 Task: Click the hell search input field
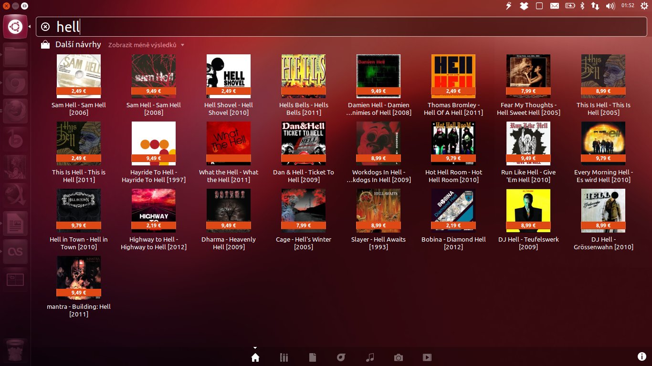(x=341, y=27)
